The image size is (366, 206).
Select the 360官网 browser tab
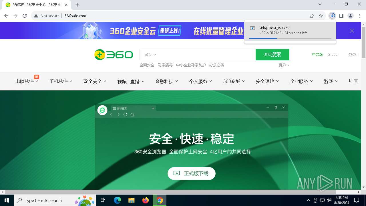[x=36, y=5]
